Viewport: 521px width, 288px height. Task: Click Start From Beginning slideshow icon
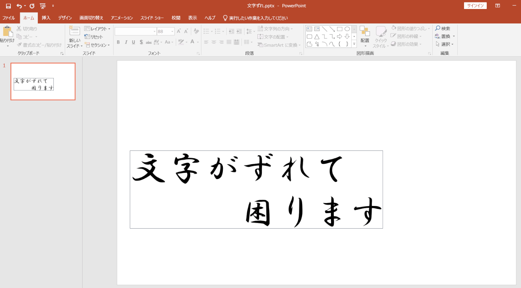[43, 6]
